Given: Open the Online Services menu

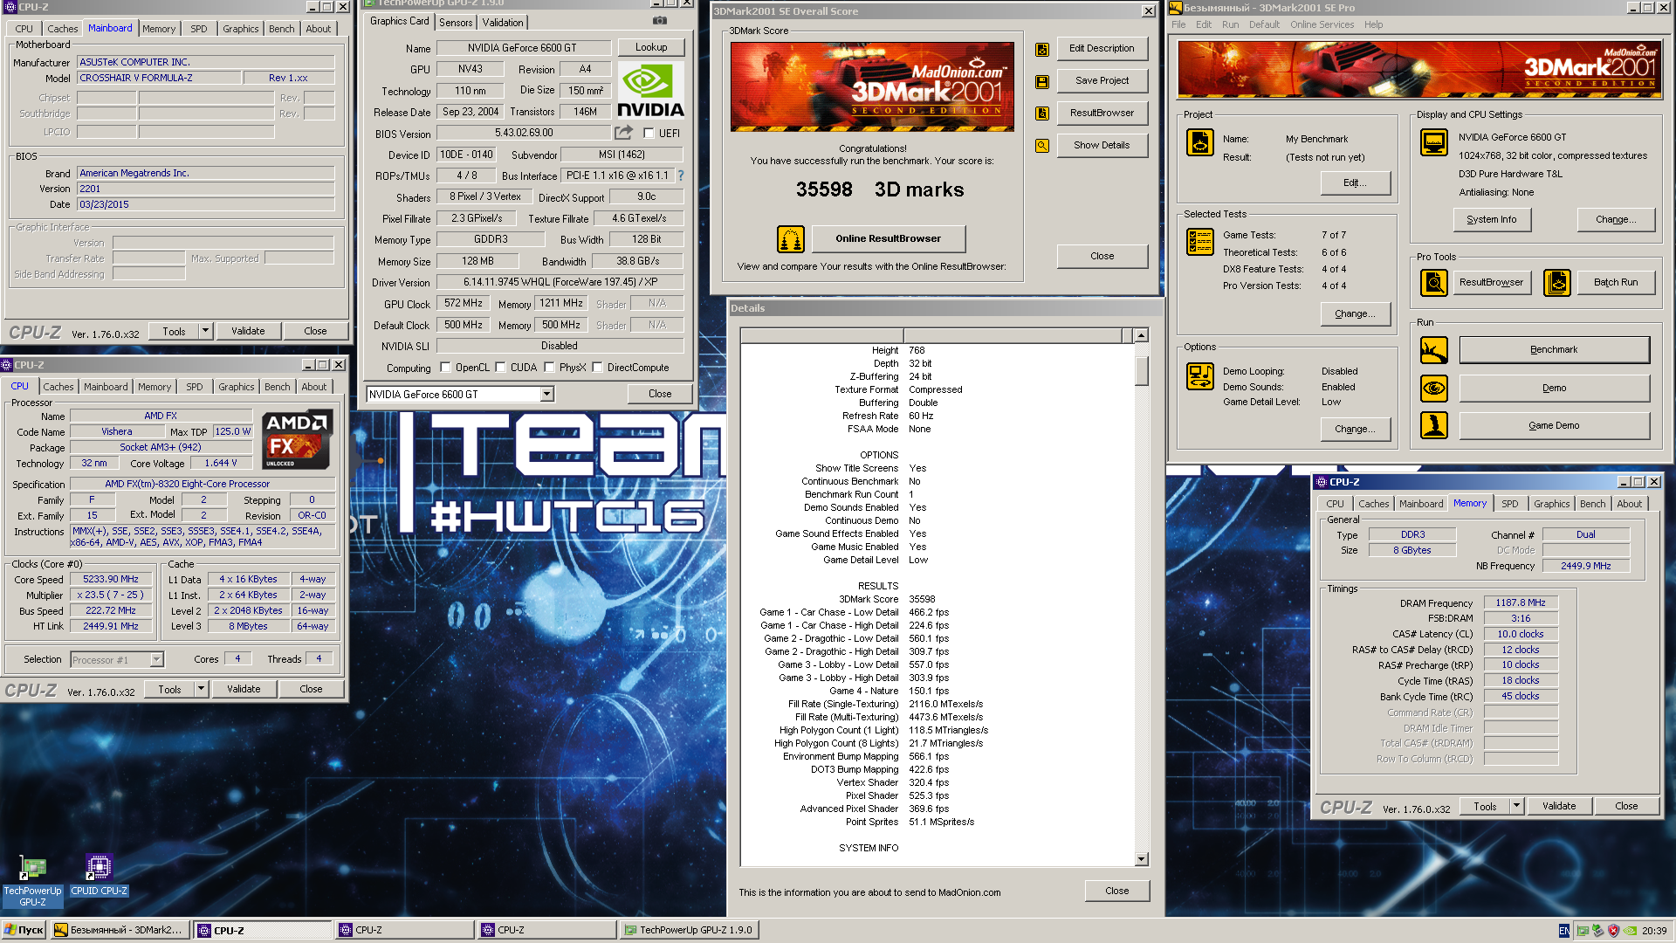Looking at the screenshot, I should pos(1322,24).
